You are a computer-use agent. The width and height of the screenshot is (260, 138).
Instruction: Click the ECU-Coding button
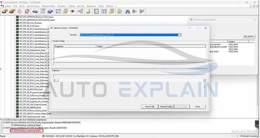point(182,107)
